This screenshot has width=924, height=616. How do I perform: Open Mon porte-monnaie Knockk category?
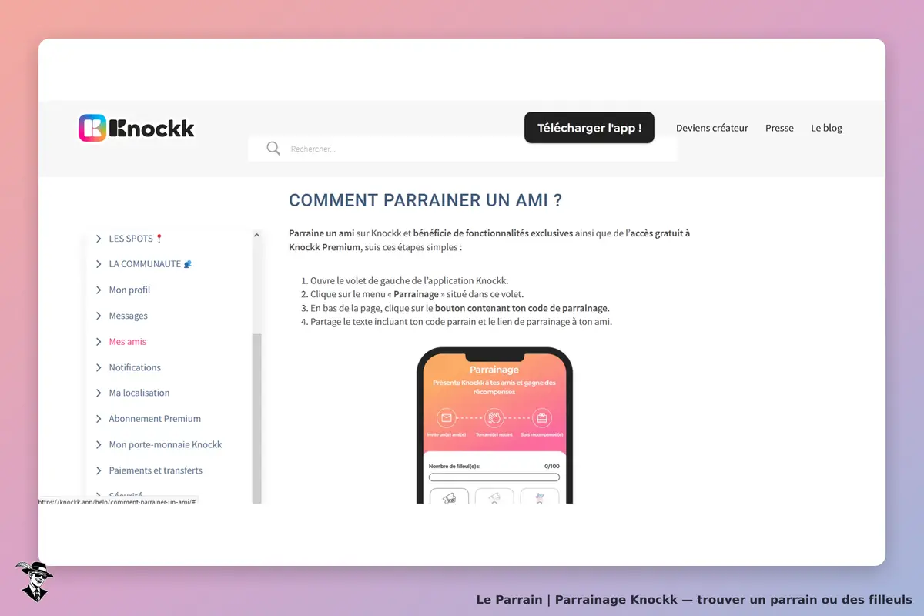click(166, 444)
